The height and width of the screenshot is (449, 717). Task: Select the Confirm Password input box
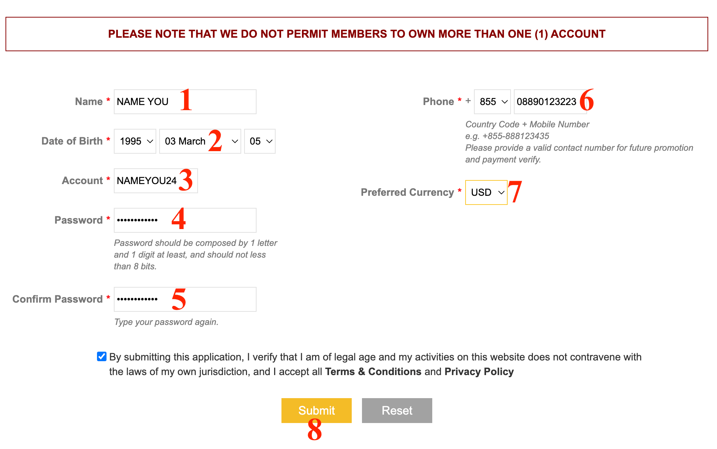tap(185, 299)
